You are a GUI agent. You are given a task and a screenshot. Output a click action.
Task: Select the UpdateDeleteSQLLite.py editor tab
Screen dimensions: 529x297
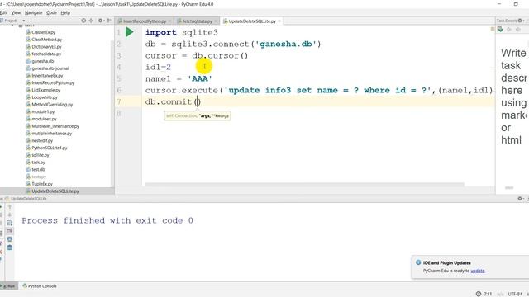(251, 21)
